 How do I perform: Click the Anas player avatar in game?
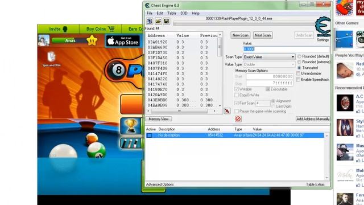tap(44, 40)
